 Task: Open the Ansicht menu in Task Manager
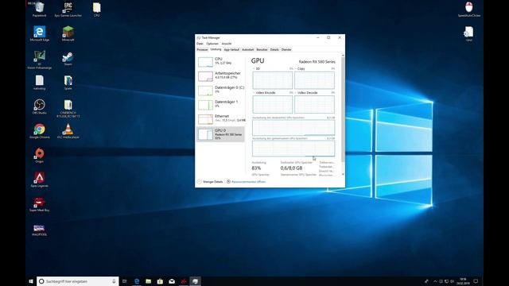(227, 44)
